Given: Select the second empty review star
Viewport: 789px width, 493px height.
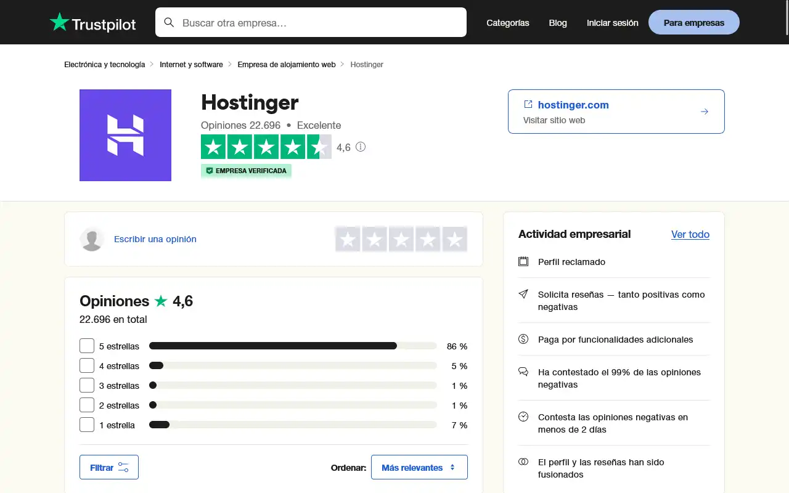Looking at the screenshot, I should [375, 239].
